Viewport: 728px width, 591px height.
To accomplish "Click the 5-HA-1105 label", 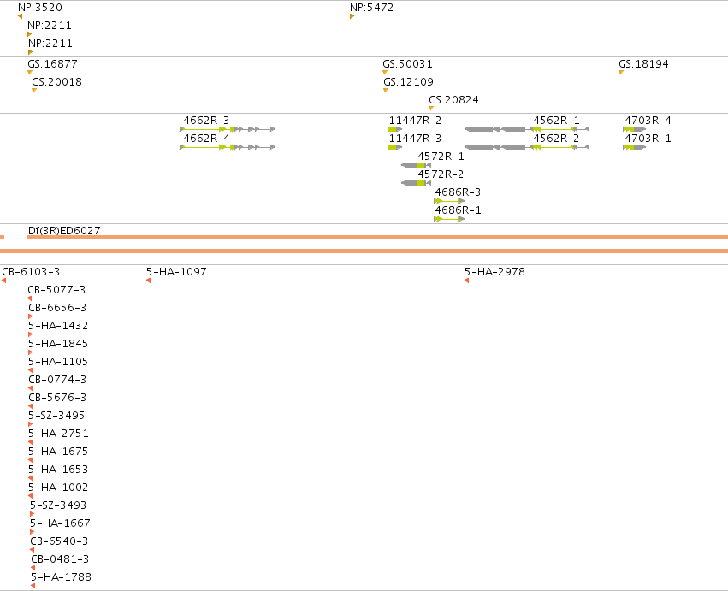I will [58, 362].
